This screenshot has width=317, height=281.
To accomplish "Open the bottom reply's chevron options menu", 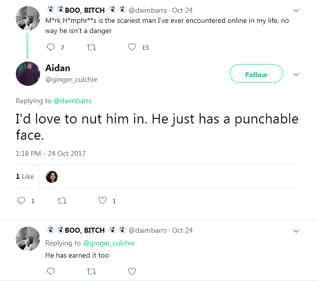I will click(x=297, y=231).
